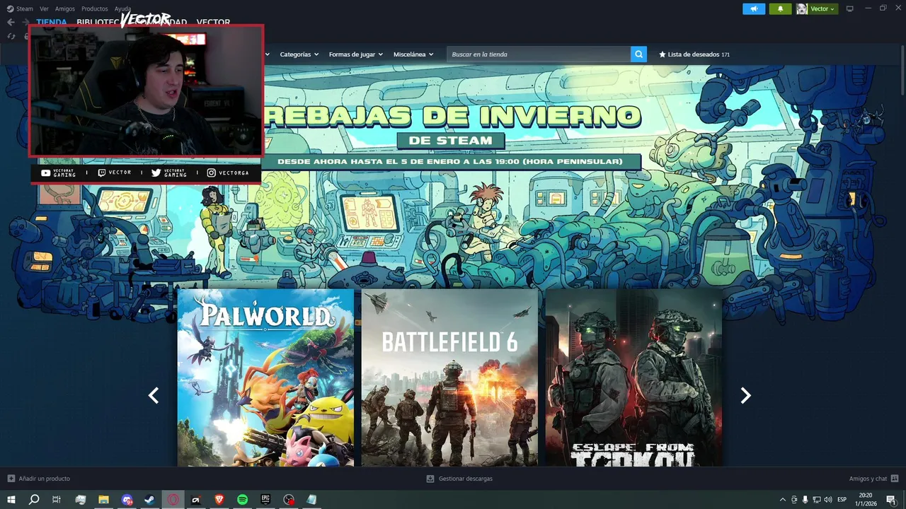Click the network tray icon
Image resolution: width=906 pixels, height=509 pixels.
point(817,500)
